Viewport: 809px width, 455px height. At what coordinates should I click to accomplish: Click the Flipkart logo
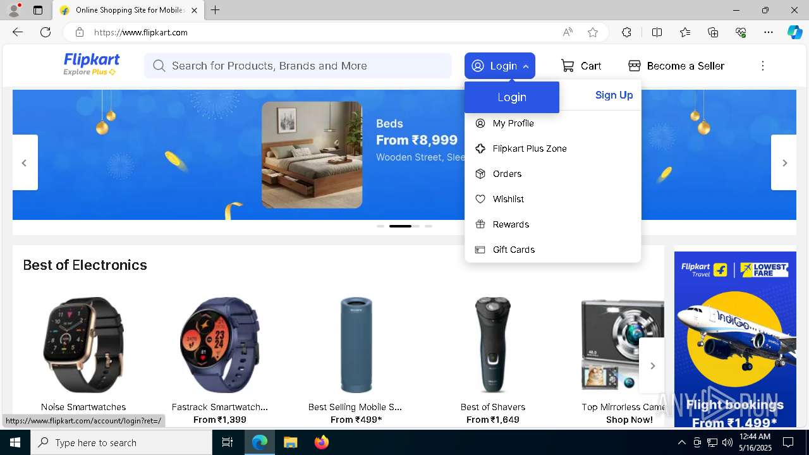click(x=91, y=64)
